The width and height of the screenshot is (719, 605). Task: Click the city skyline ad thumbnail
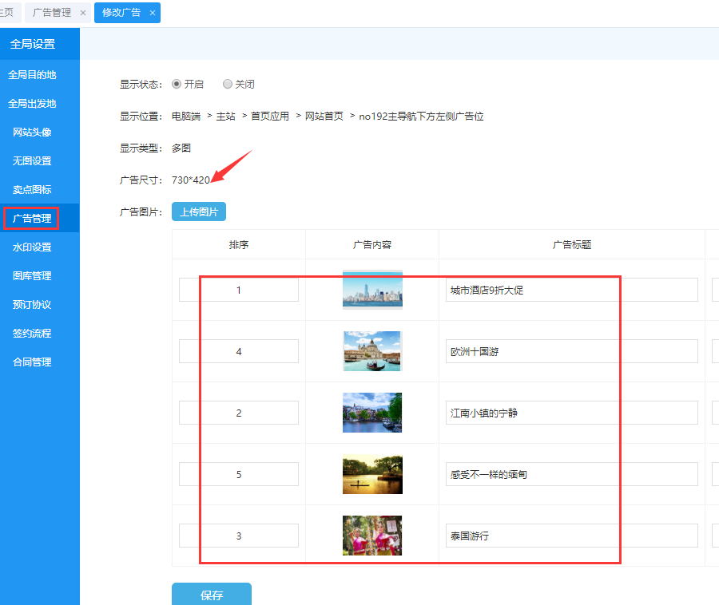coord(372,290)
